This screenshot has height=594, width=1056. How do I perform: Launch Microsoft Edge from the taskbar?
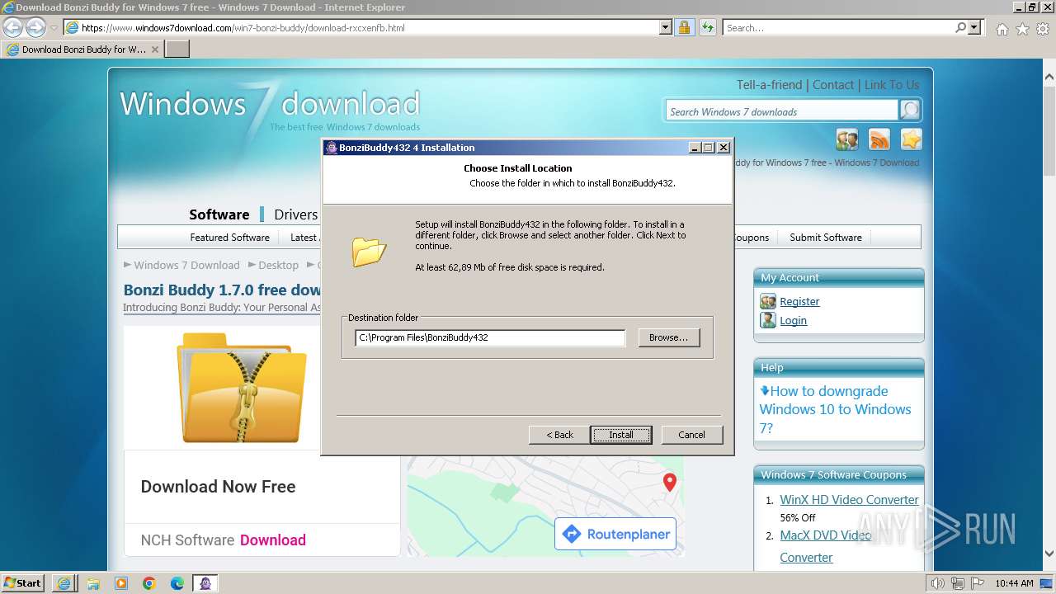click(177, 583)
